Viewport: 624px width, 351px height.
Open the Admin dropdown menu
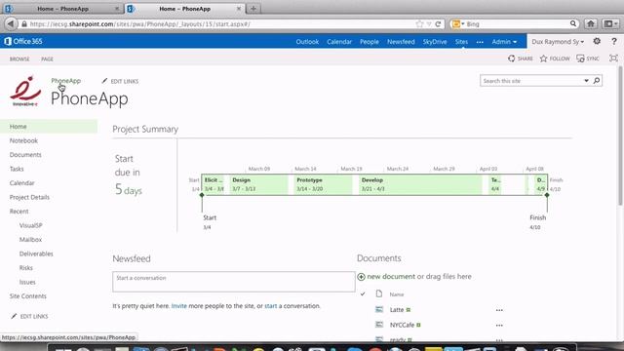click(x=504, y=42)
